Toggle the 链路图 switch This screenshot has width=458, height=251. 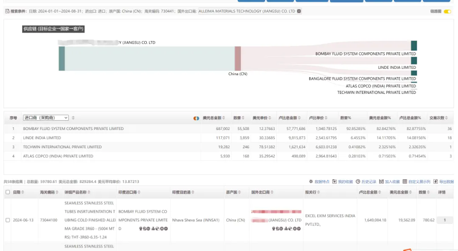[x=447, y=11]
